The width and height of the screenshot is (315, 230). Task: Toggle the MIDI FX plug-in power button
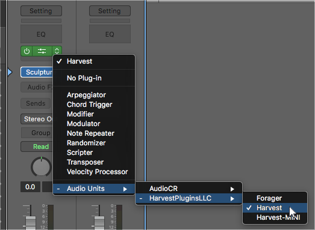27,51
